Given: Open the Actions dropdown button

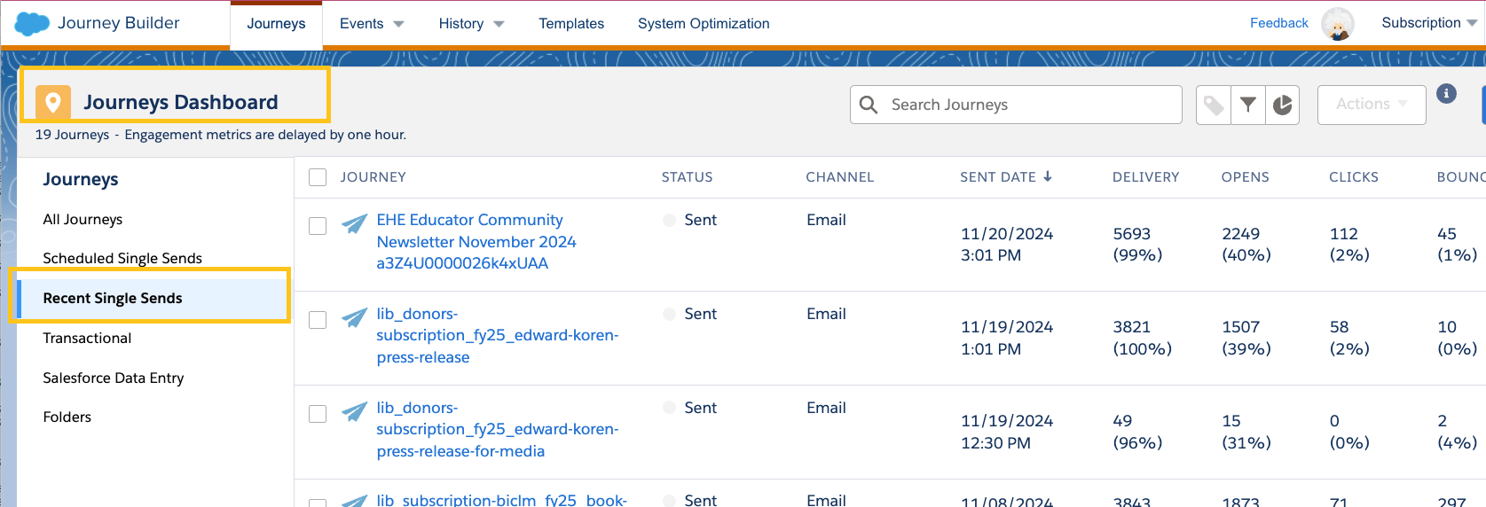Looking at the screenshot, I should 1372,105.
